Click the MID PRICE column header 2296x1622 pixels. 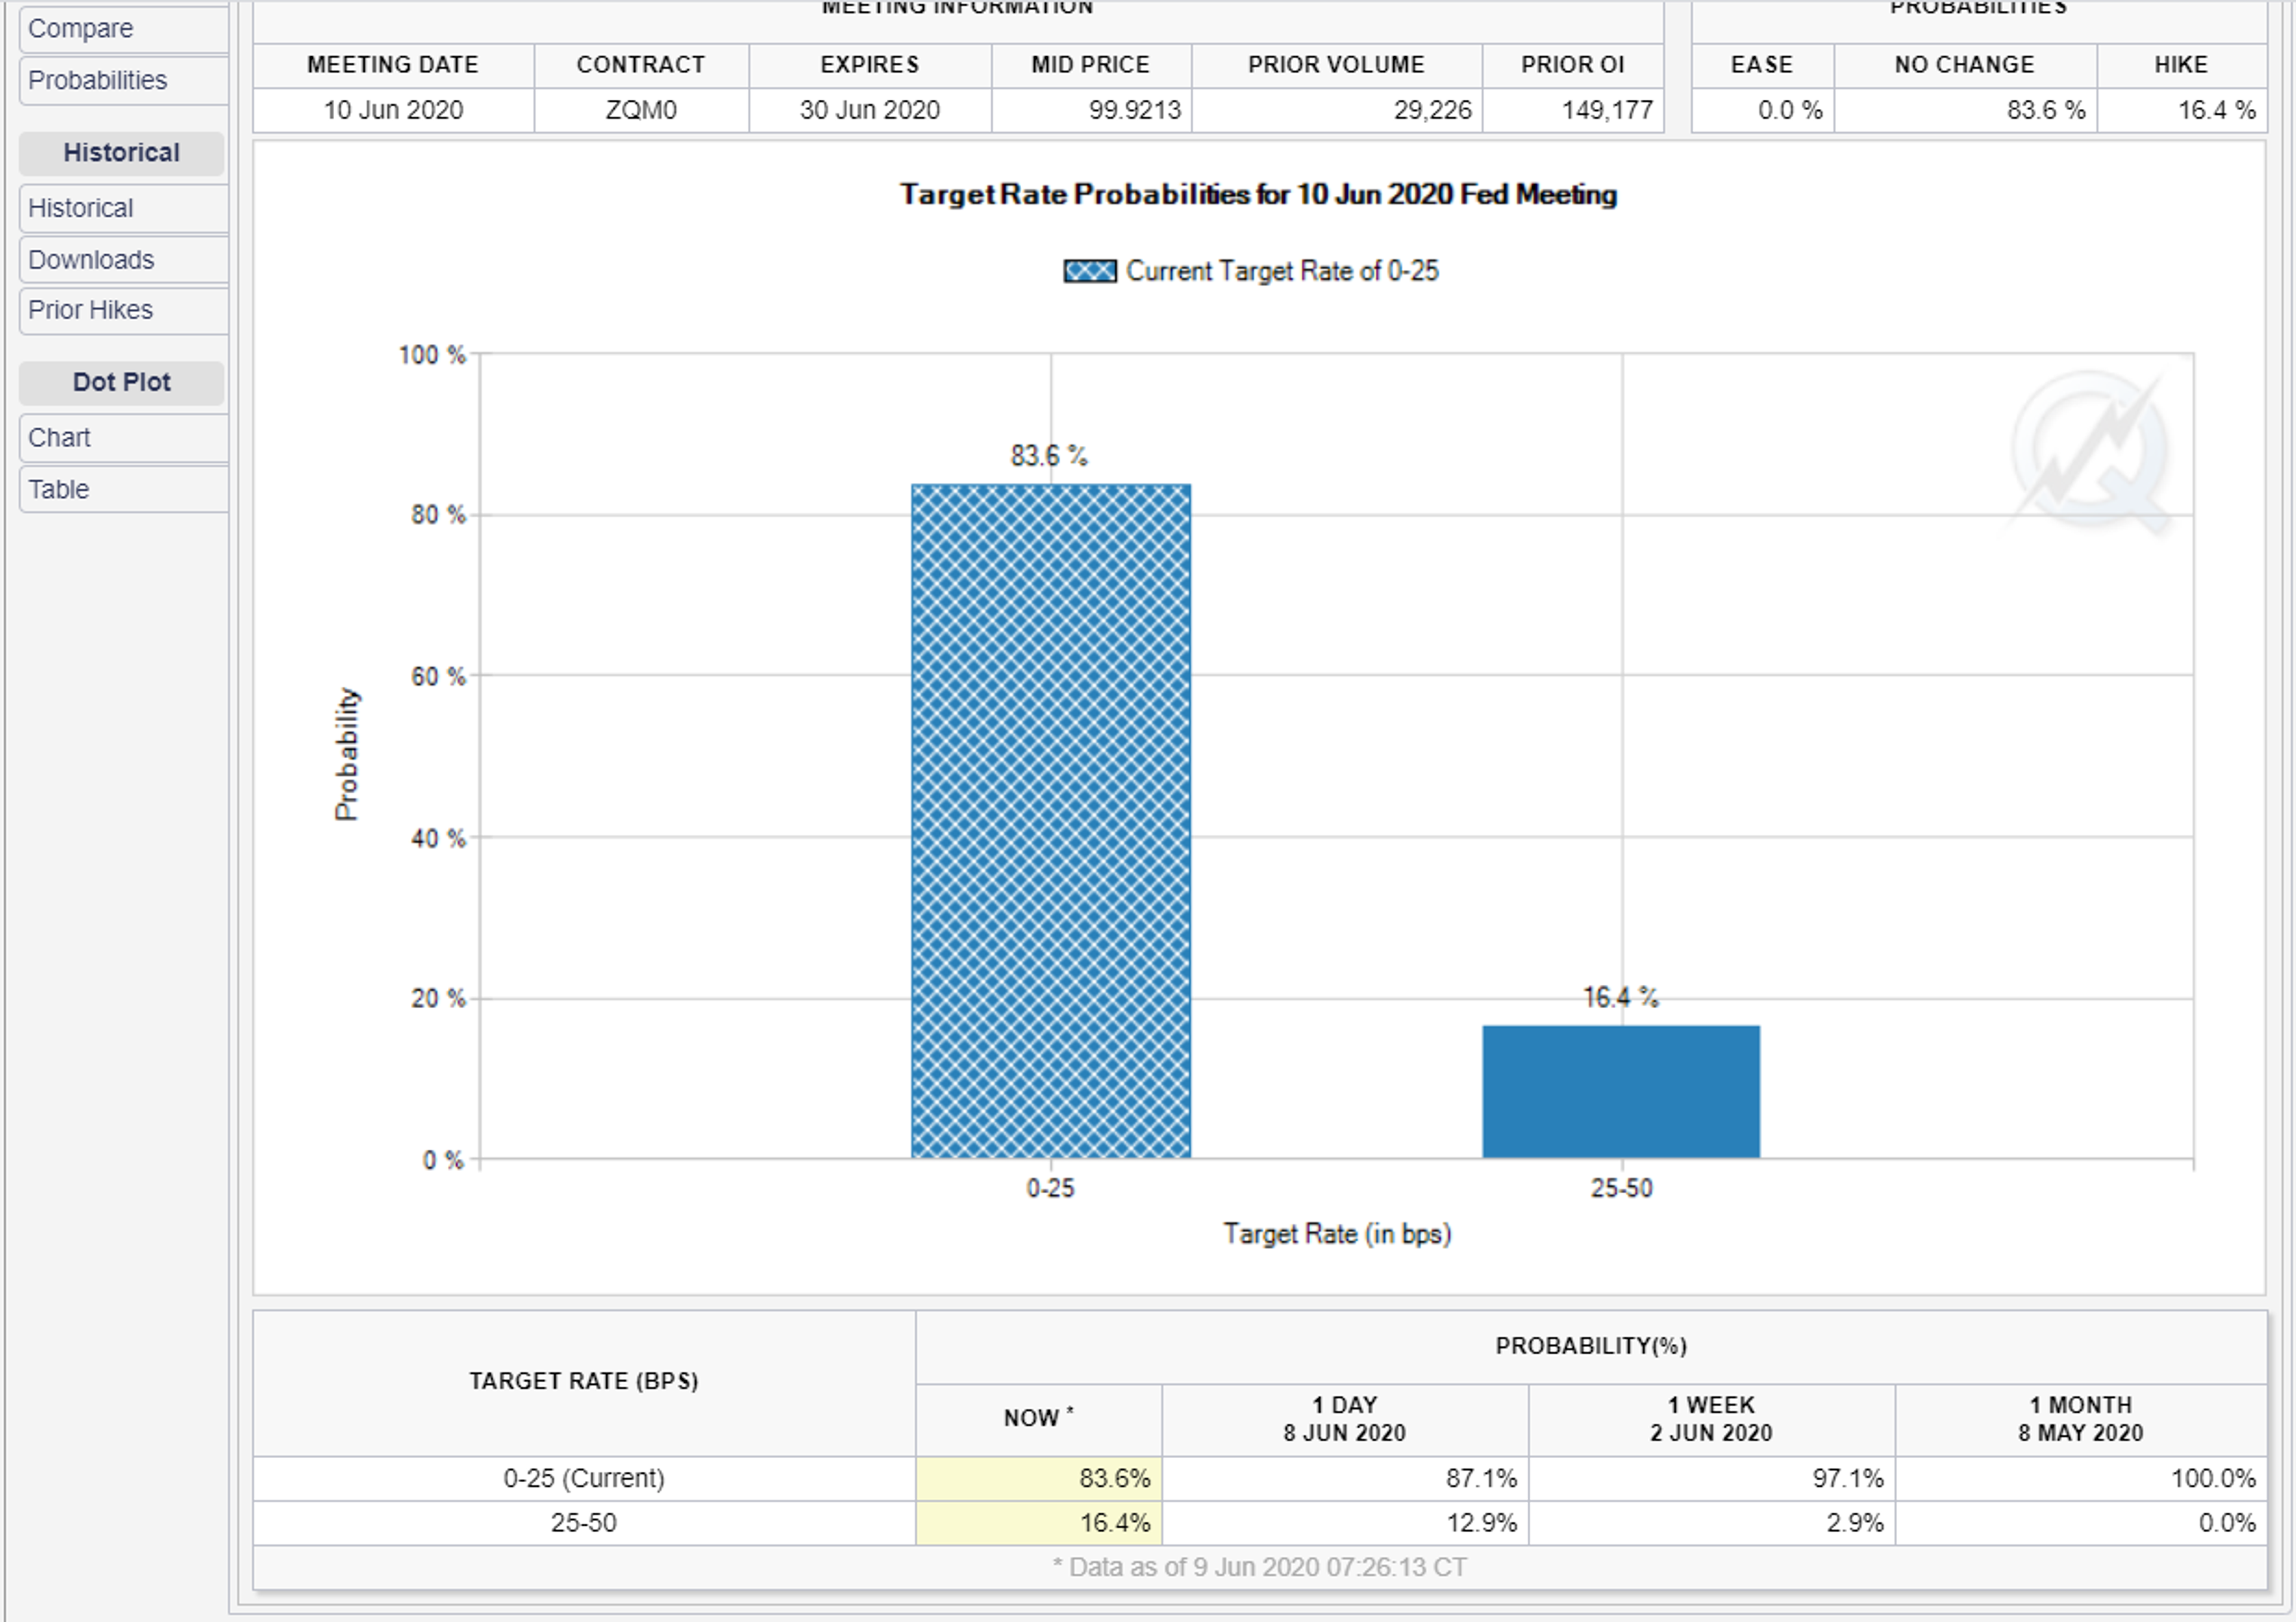pos(1091,65)
